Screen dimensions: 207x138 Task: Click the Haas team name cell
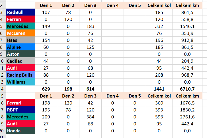pos(20,40)
